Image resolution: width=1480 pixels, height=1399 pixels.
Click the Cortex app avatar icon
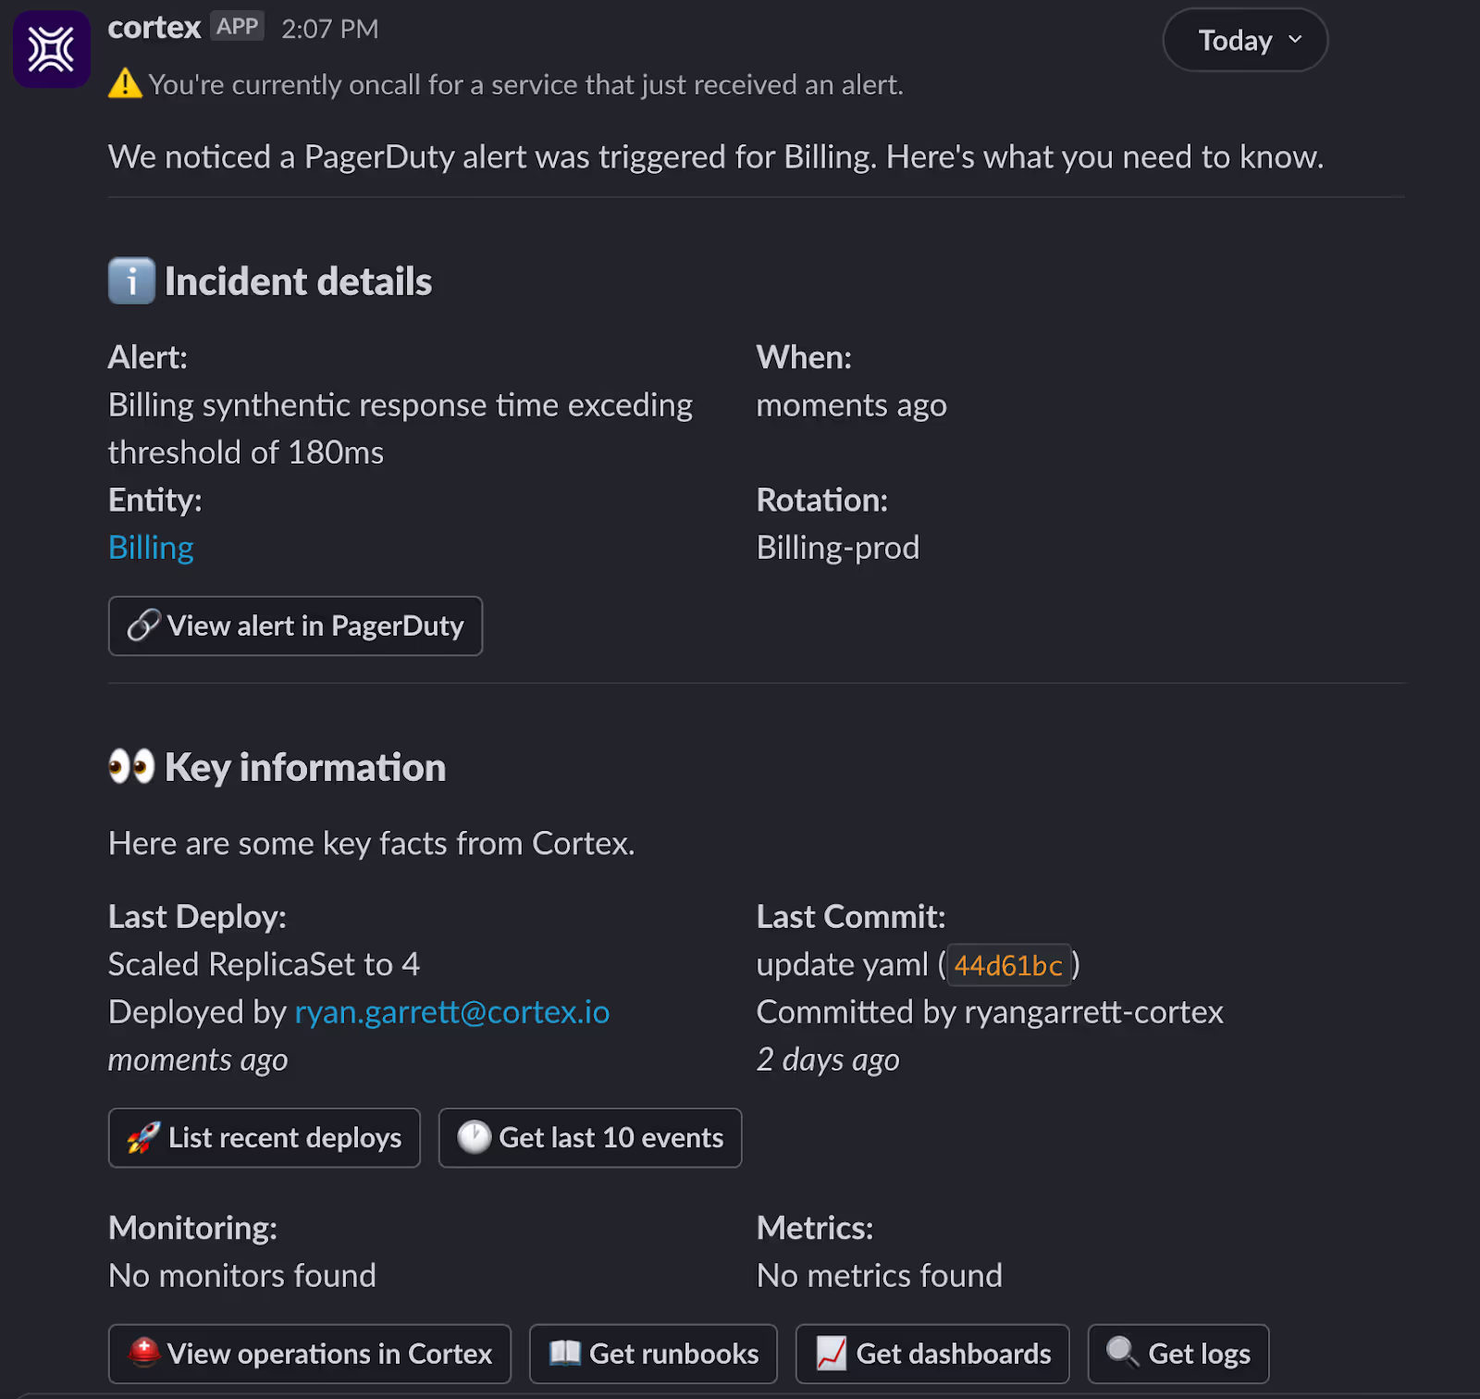[x=51, y=50]
